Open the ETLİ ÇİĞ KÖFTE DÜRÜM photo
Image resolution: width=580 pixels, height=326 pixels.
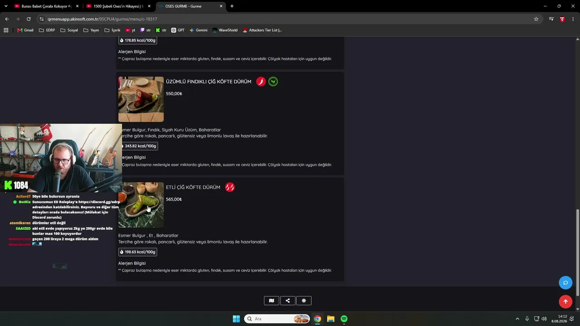pos(141,205)
